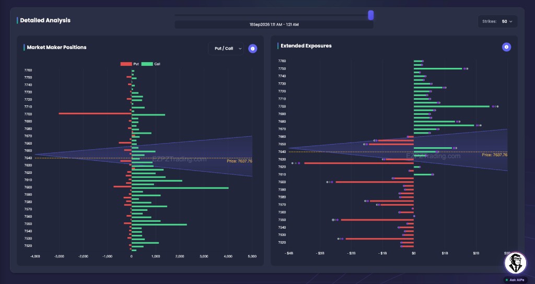Open the Ask AiPe monkey avatar chat
Viewport: 535px width, 284px height.
click(516, 263)
